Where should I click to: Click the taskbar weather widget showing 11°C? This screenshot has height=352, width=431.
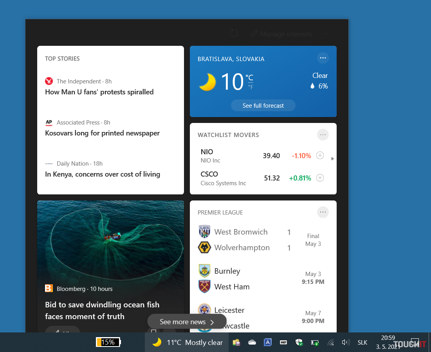187,343
